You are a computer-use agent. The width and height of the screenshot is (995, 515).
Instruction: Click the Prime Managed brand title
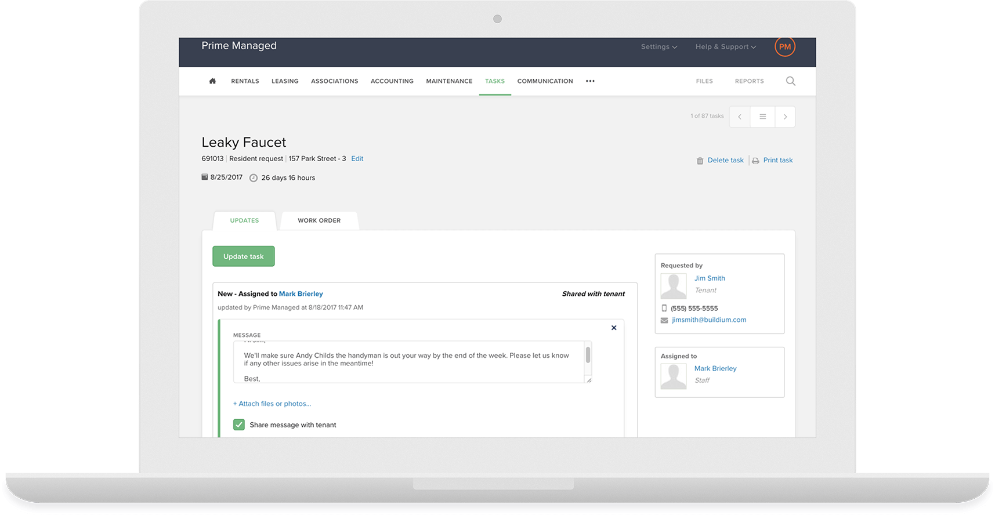(x=239, y=46)
